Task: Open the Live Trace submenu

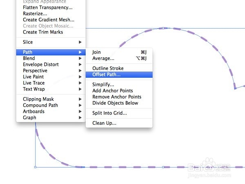Action: coord(51,83)
